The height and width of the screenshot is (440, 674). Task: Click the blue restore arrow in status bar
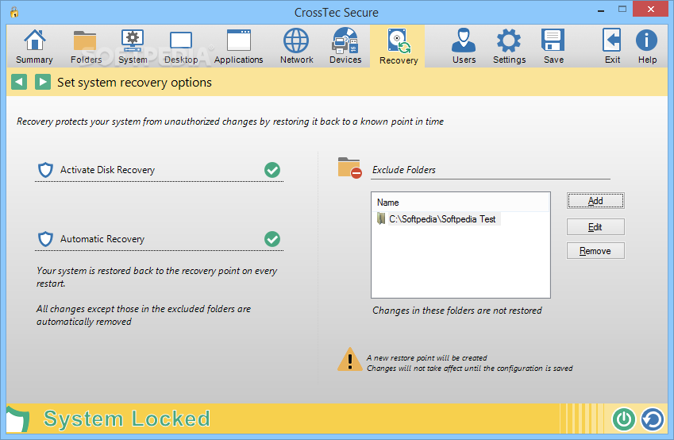(653, 419)
